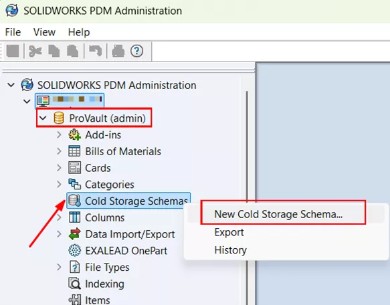
Task: Click the EXALEAD OnePart icon
Action: [x=74, y=250]
